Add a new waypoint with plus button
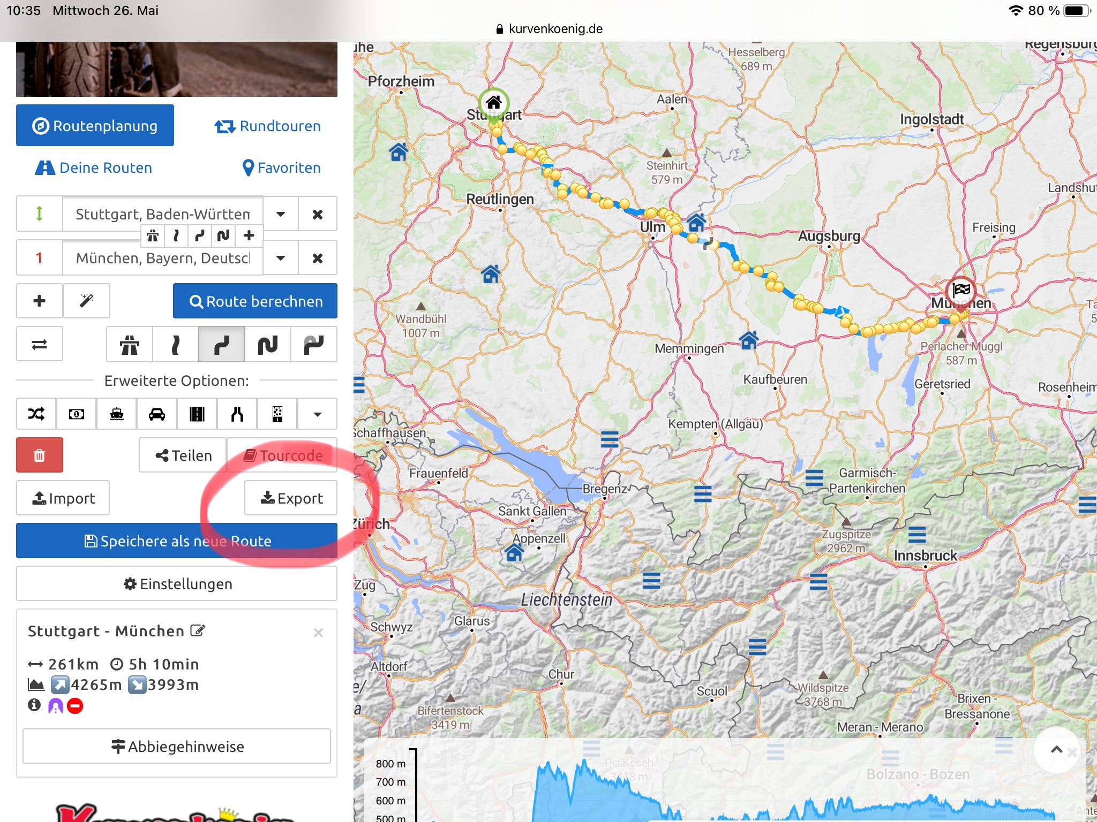 click(x=39, y=301)
